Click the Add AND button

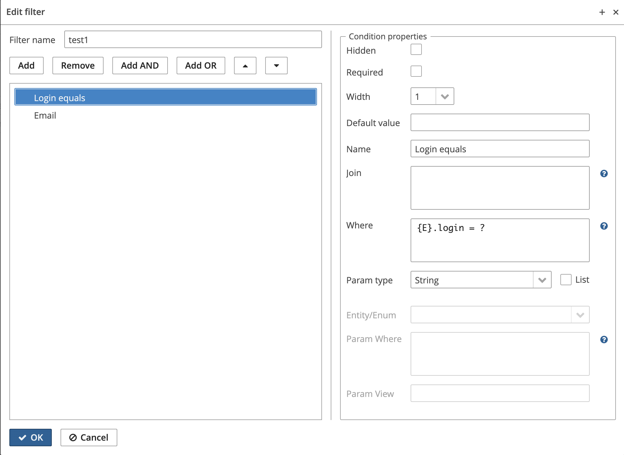pos(140,66)
